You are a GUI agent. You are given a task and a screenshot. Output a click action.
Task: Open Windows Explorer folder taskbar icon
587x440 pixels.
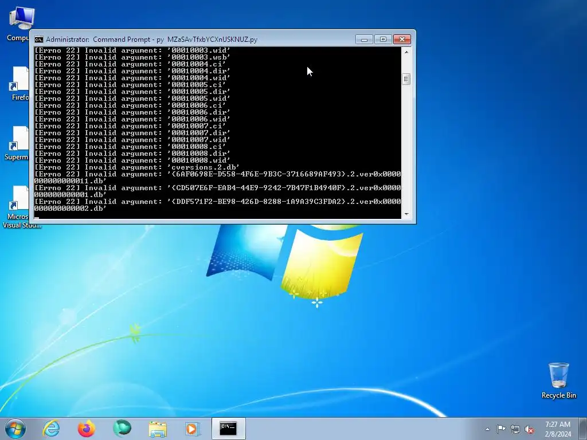(x=158, y=429)
